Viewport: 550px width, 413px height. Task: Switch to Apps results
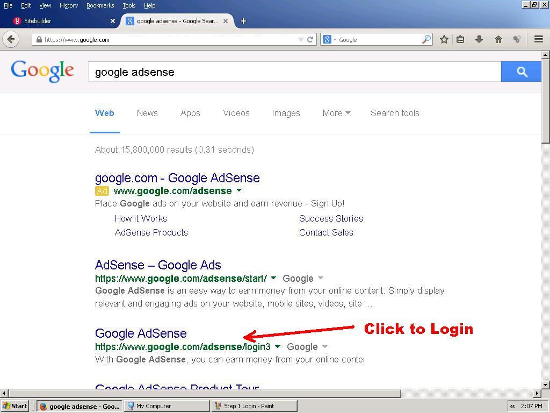tap(190, 113)
